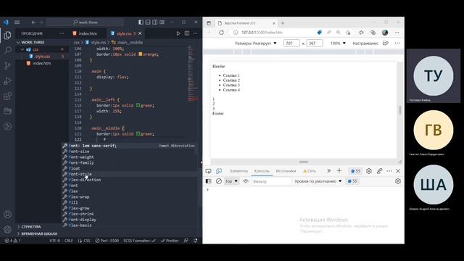The height and width of the screenshot is (261, 464).
Task: Click the Ссылка 1 link on page
Action: [x=231, y=75]
